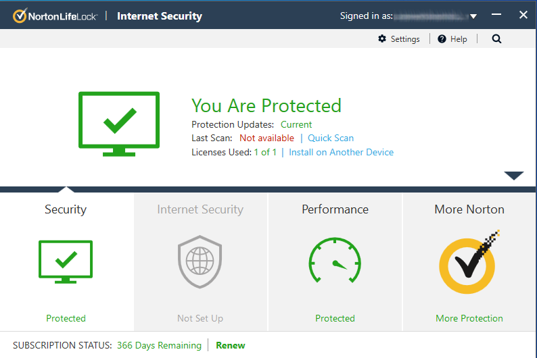Screen dimensions: 537x358
Task: Select the Security tab label
Action: click(x=66, y=209)
